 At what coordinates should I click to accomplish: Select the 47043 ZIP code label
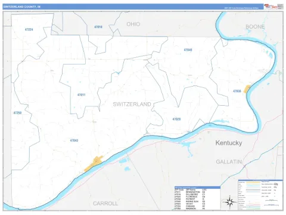coord(74,140)
